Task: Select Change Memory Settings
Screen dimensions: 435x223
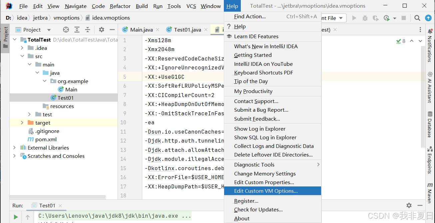Action: (272, 173)
